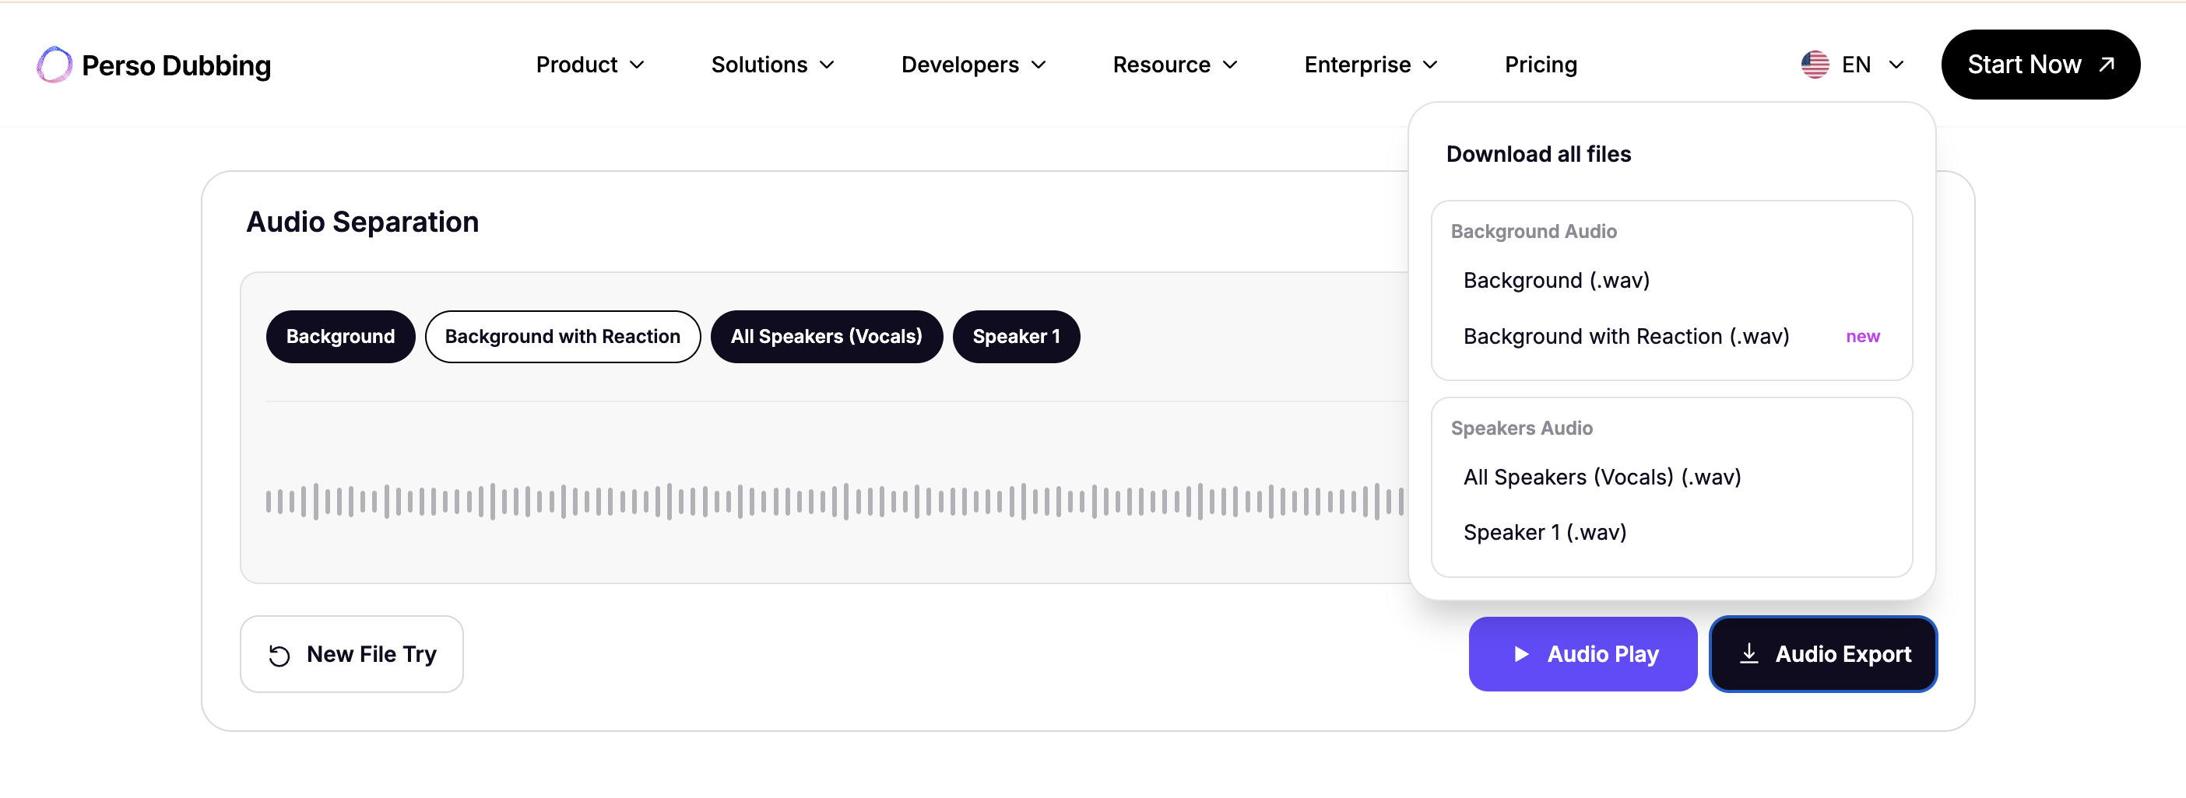2186x798 pixels.
Task: Choose Download all files
Action: coord(1538,154)
